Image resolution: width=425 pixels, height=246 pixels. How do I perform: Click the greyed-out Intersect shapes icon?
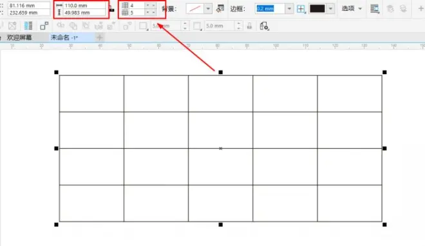[86, 26]
